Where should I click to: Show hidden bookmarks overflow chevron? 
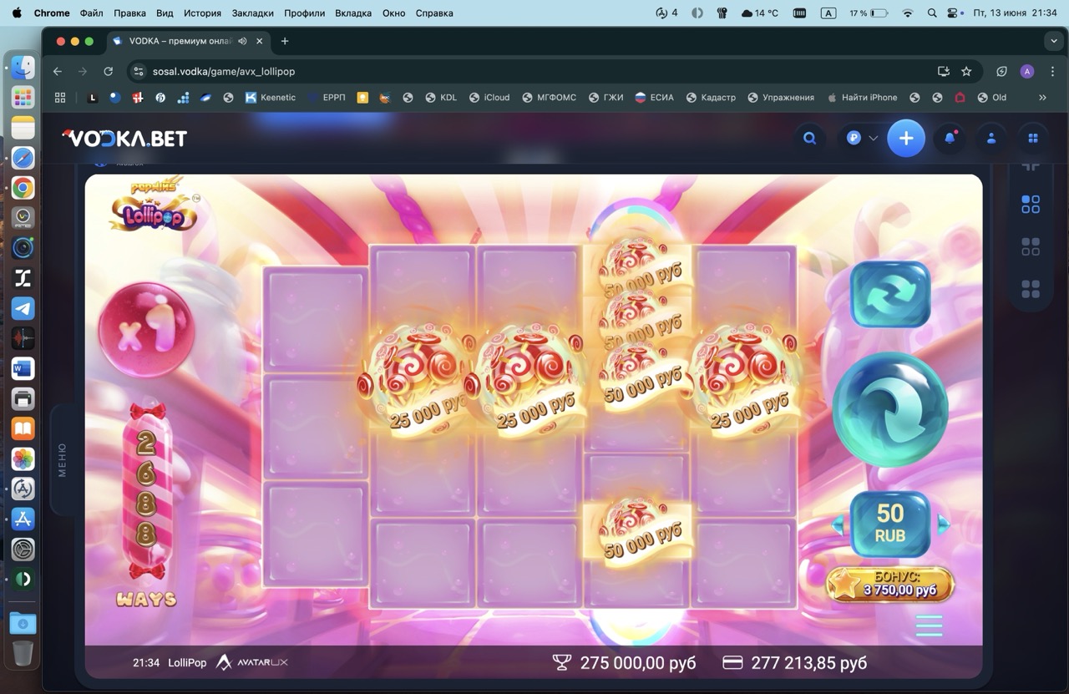tap(1042, 98)
